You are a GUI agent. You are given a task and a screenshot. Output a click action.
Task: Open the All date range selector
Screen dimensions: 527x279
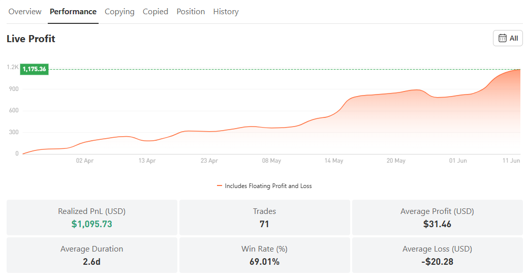(508, 38)
